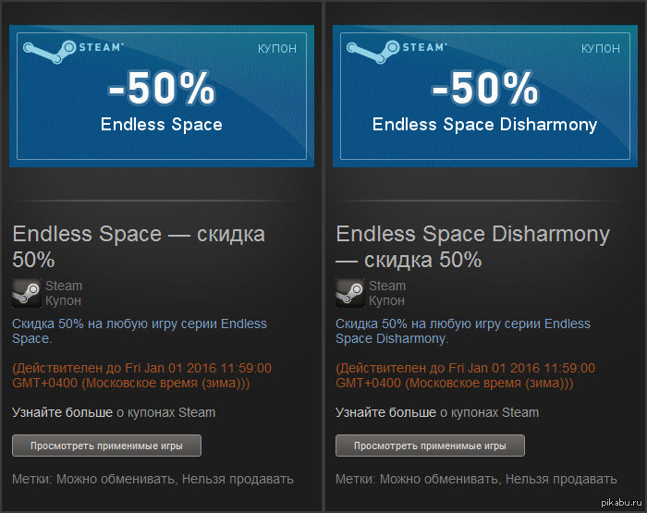
Task: Click the КУПОН label on left coupon
Action: (x=277, y=49)
